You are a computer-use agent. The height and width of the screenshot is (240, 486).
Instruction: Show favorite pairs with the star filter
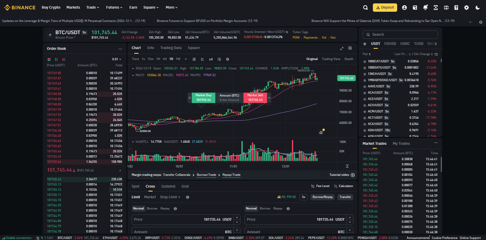pos(365,44)
